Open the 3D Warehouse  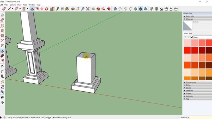(93, 9)
